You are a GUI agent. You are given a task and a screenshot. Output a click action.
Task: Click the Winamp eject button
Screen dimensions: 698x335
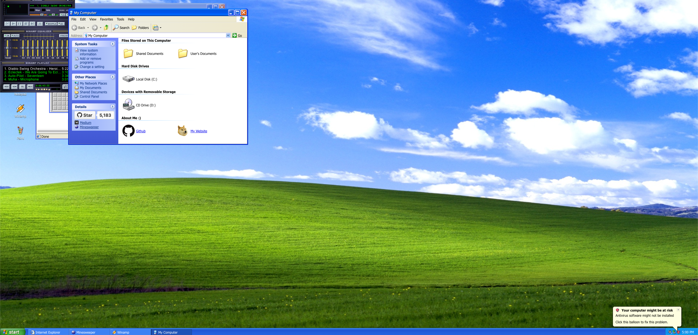pos(40,24)
